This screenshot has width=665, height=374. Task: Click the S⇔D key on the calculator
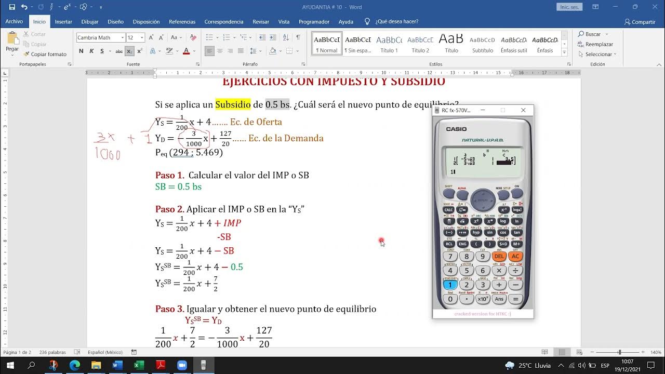503,244
